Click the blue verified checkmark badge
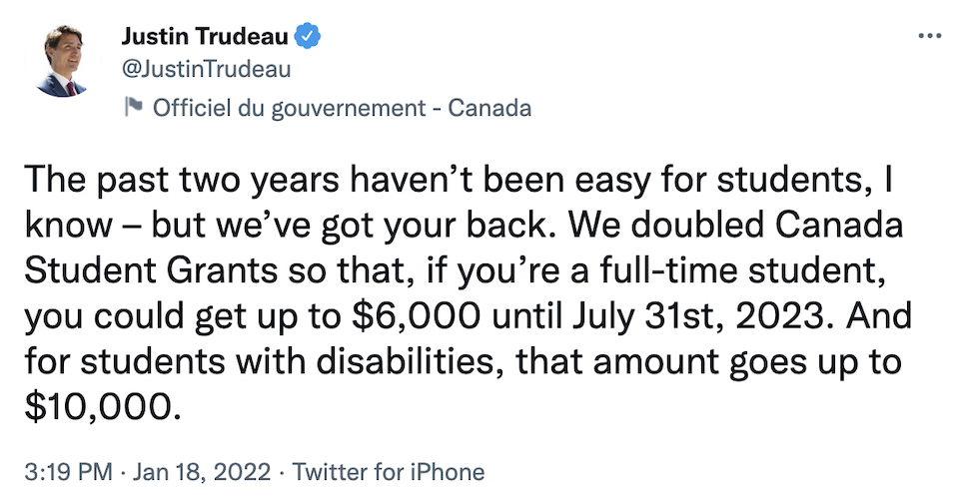The width and height of the screenshot is (965, 503). (x=308, y=36)
